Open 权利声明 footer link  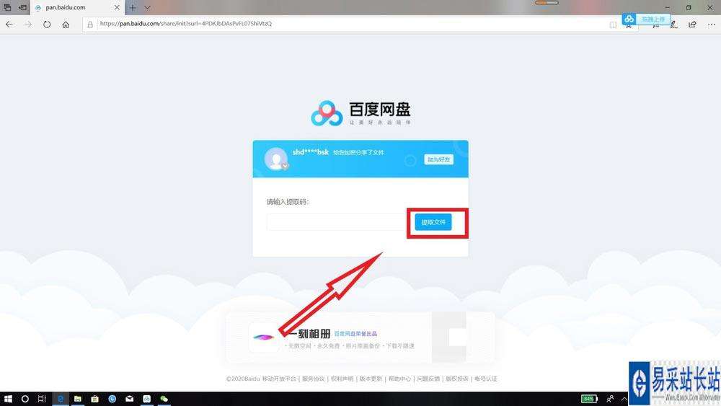tap(342, 379)
